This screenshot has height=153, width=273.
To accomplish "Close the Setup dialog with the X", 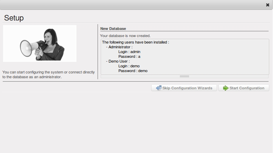I will [x=268, y=5].
